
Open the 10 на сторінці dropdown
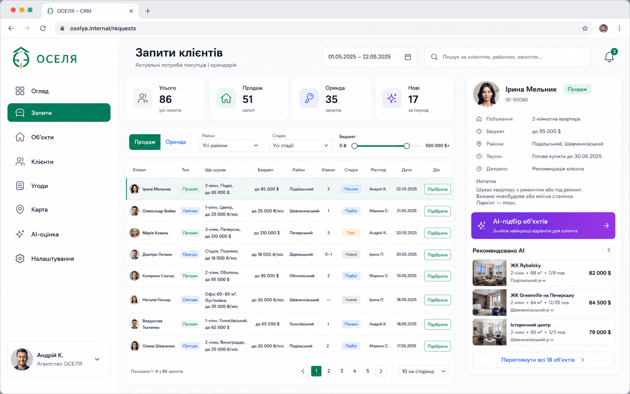(x=424, y=371)
